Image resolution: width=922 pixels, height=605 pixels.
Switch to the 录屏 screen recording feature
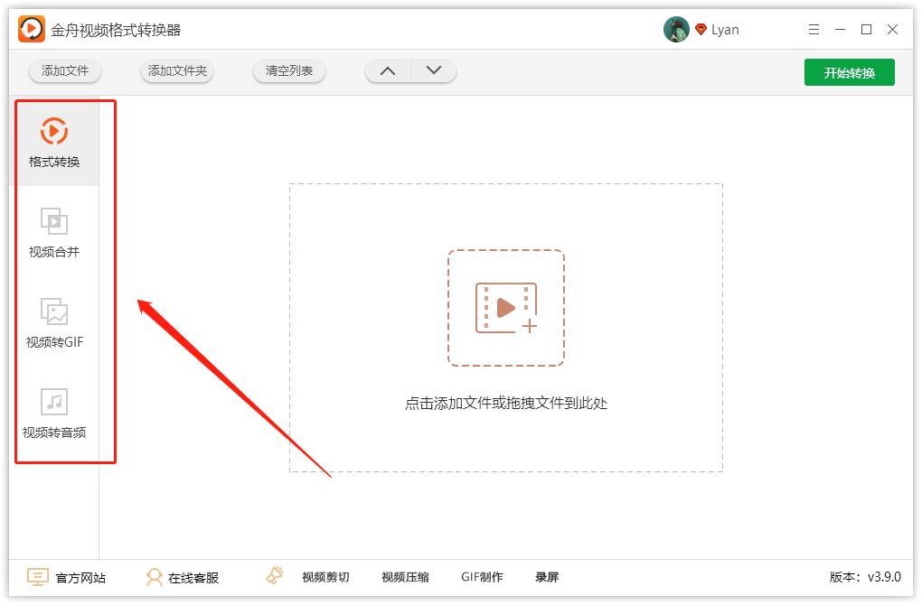549,576
